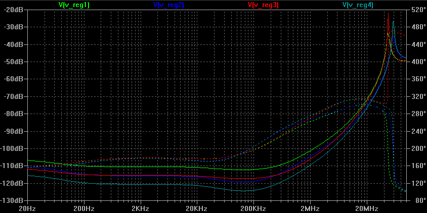This screenshot has height=213, width=427.
Task: Click the -90dB magnitude axis label
Action: click(13, 131)
